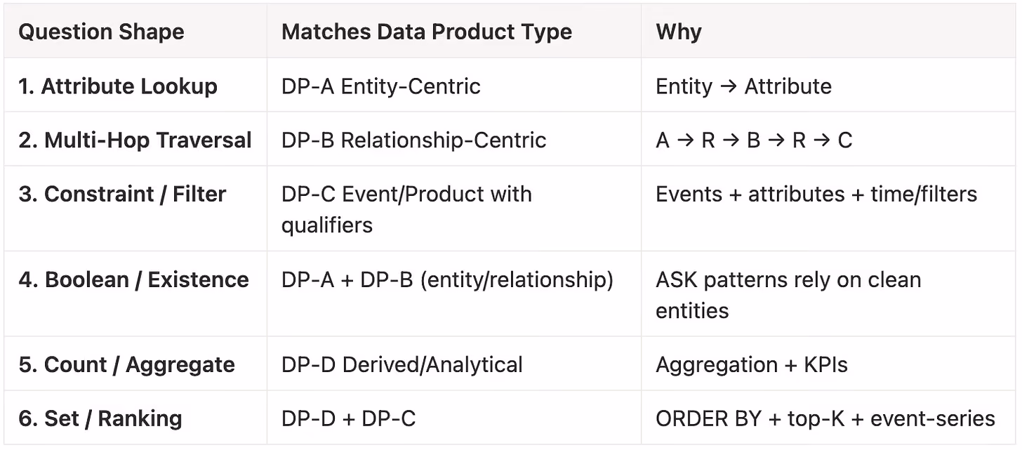This screenshot has height=450, width=1022.
Task: Click 'DP-C Event/Product with qualifiers' cell
Action: (454, 209)
